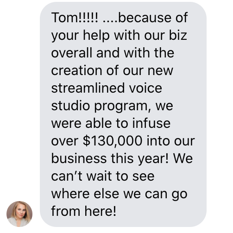Click the word "voice" in the message

pyautogui.click(x=145, y=88)
